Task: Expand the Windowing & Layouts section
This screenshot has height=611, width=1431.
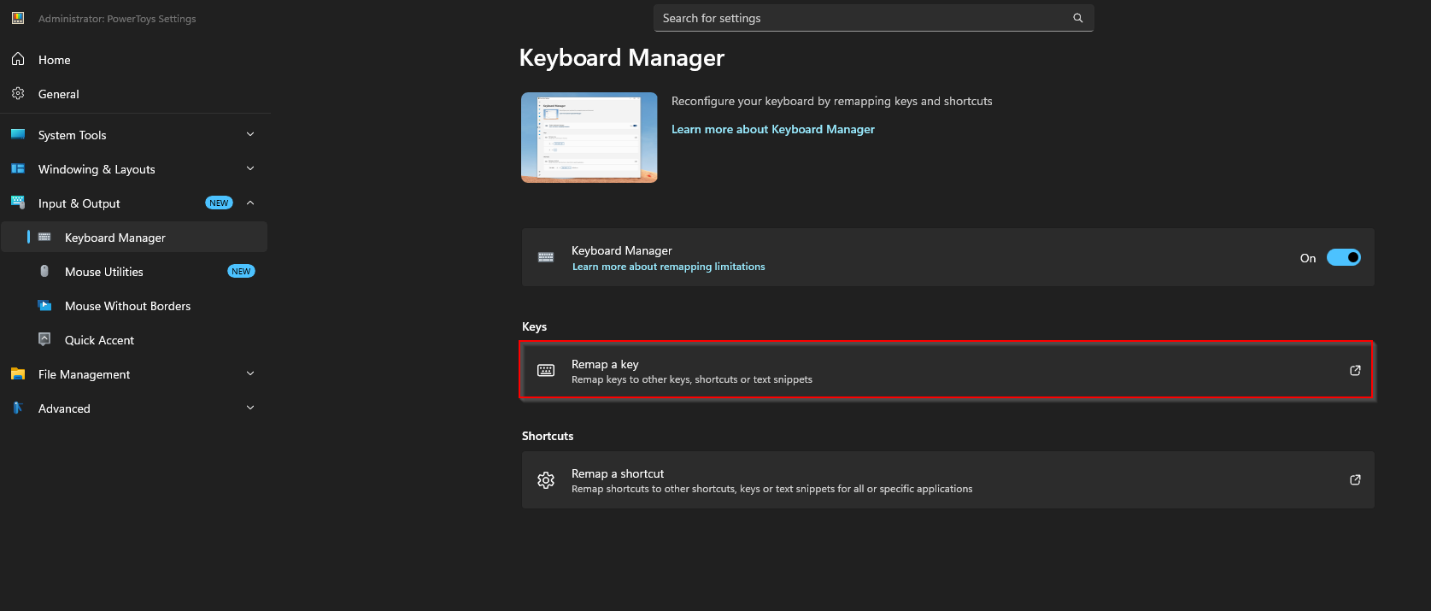Action: coord(250,169)
